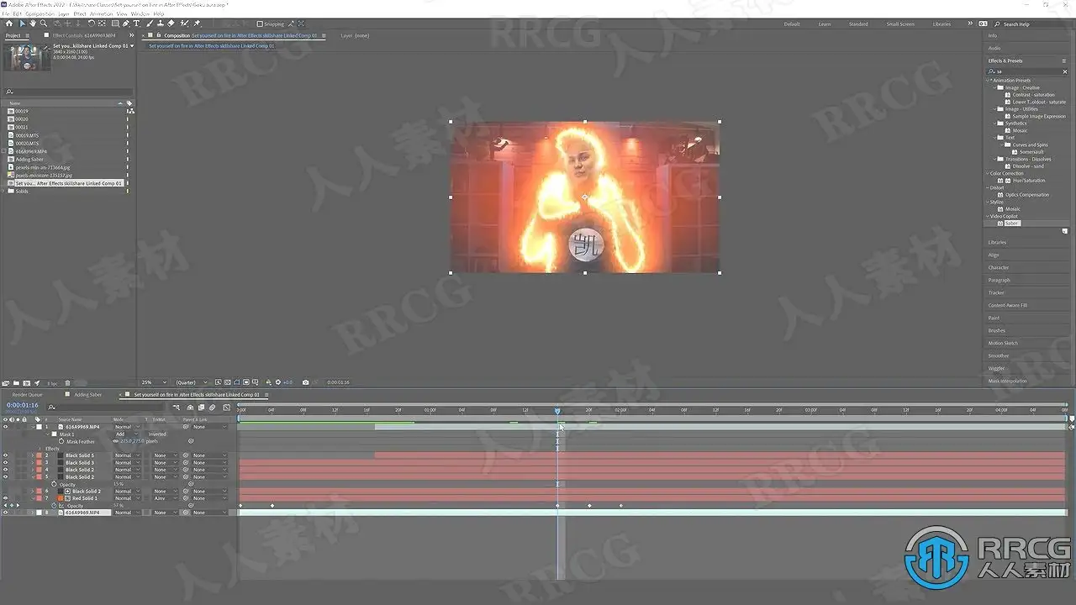Select the third Opacity keyframe for Red Solid 1
The image size is (1076, 605).
[557, 506]
